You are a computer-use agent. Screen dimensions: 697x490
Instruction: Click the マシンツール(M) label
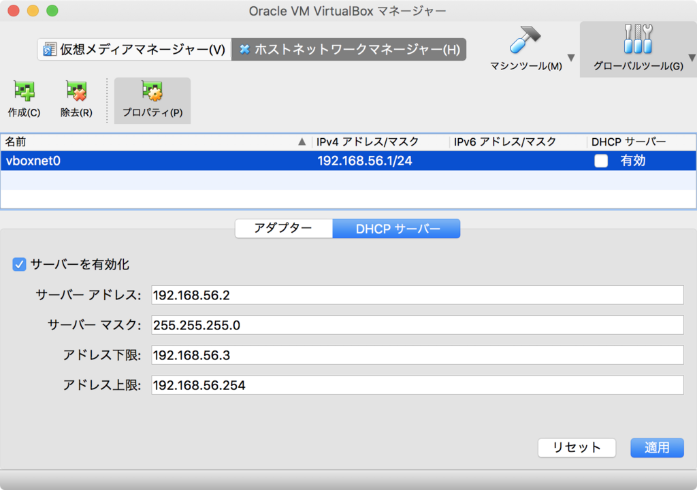pyautogui.click(x=526, y=66)
